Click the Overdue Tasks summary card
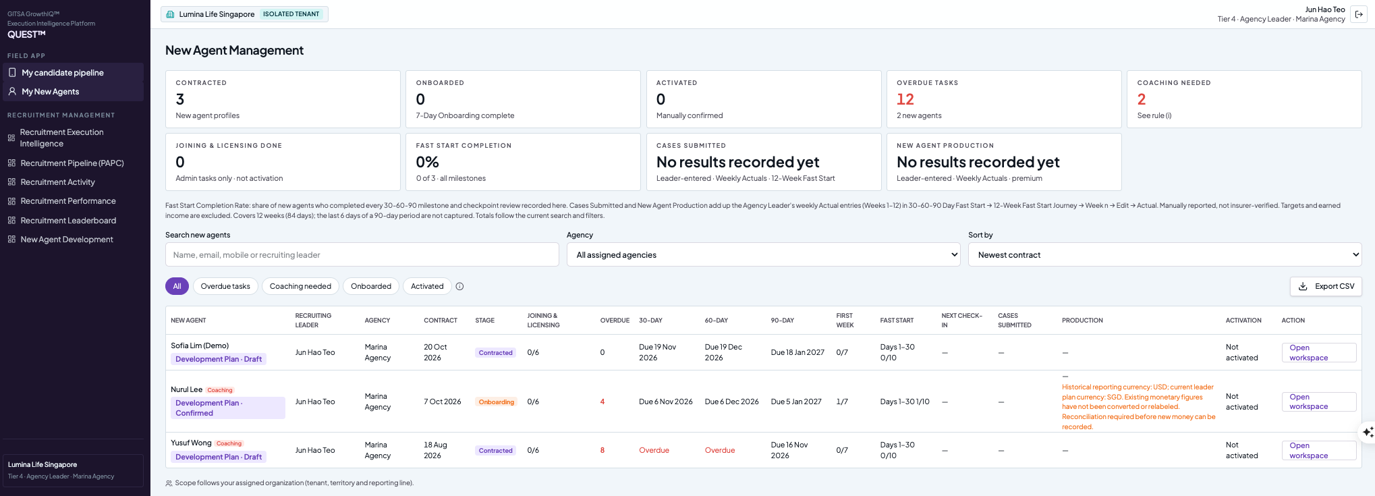This screenshot has width=1375, height=496. click(1003, 99)
